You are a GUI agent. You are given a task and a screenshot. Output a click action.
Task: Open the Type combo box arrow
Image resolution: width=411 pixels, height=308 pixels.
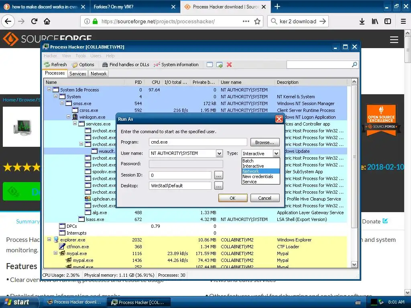tap(276, 154)
